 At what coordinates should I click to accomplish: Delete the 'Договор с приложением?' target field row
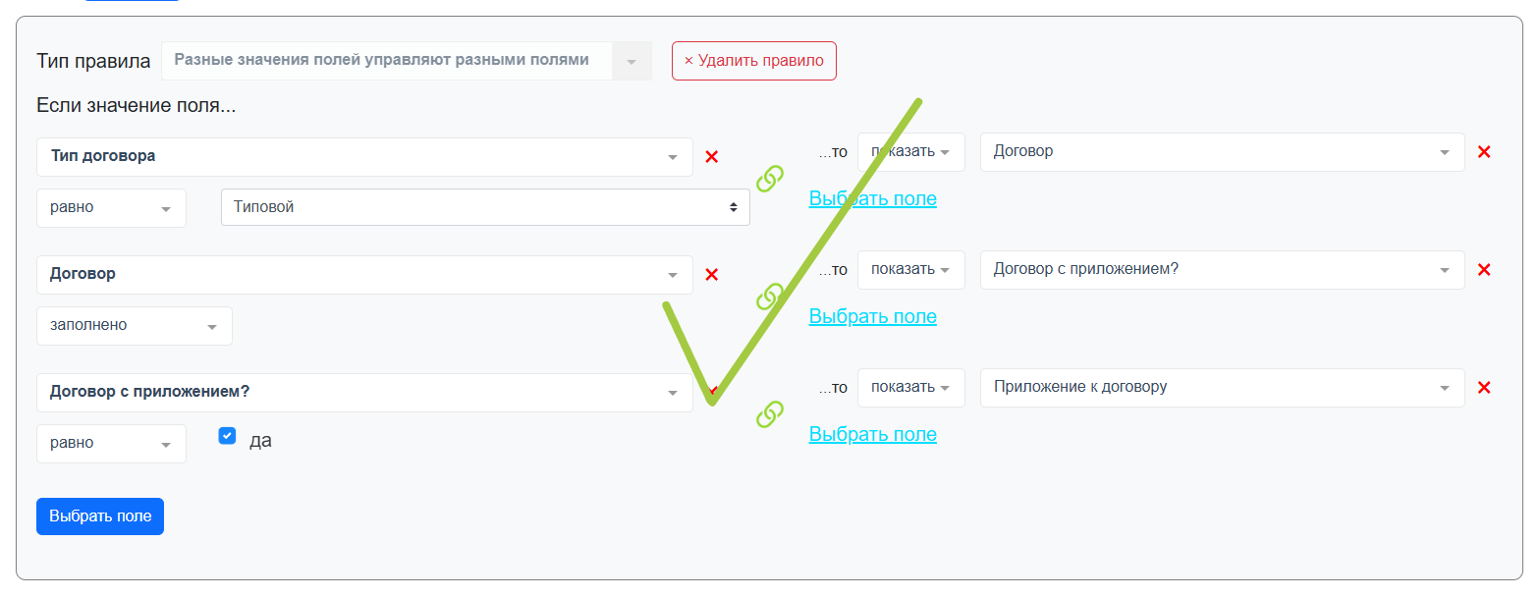1484,270
